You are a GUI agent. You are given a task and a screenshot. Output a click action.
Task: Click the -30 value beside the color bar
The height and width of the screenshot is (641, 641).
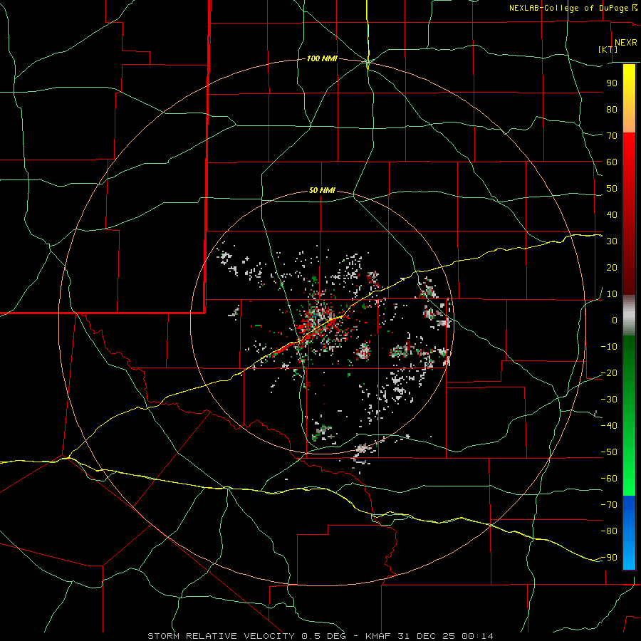(x=610, y=400)
